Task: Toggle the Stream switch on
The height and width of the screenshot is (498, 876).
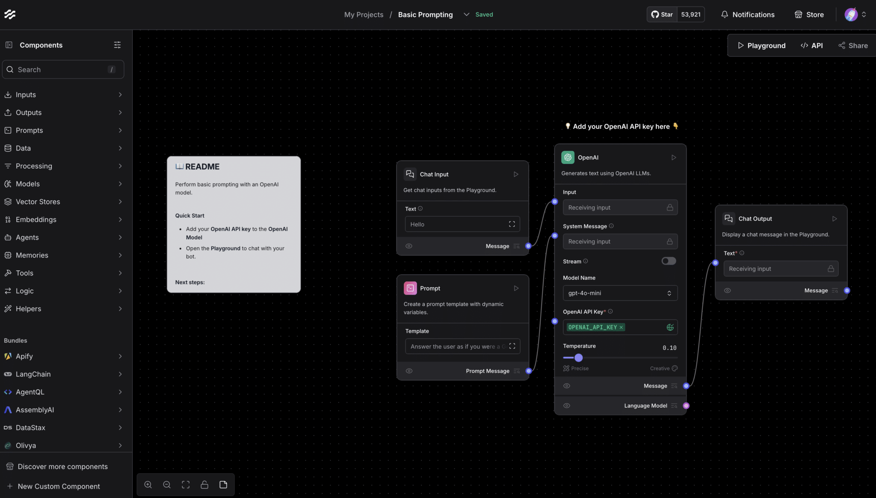Action: tap(669, 261)
